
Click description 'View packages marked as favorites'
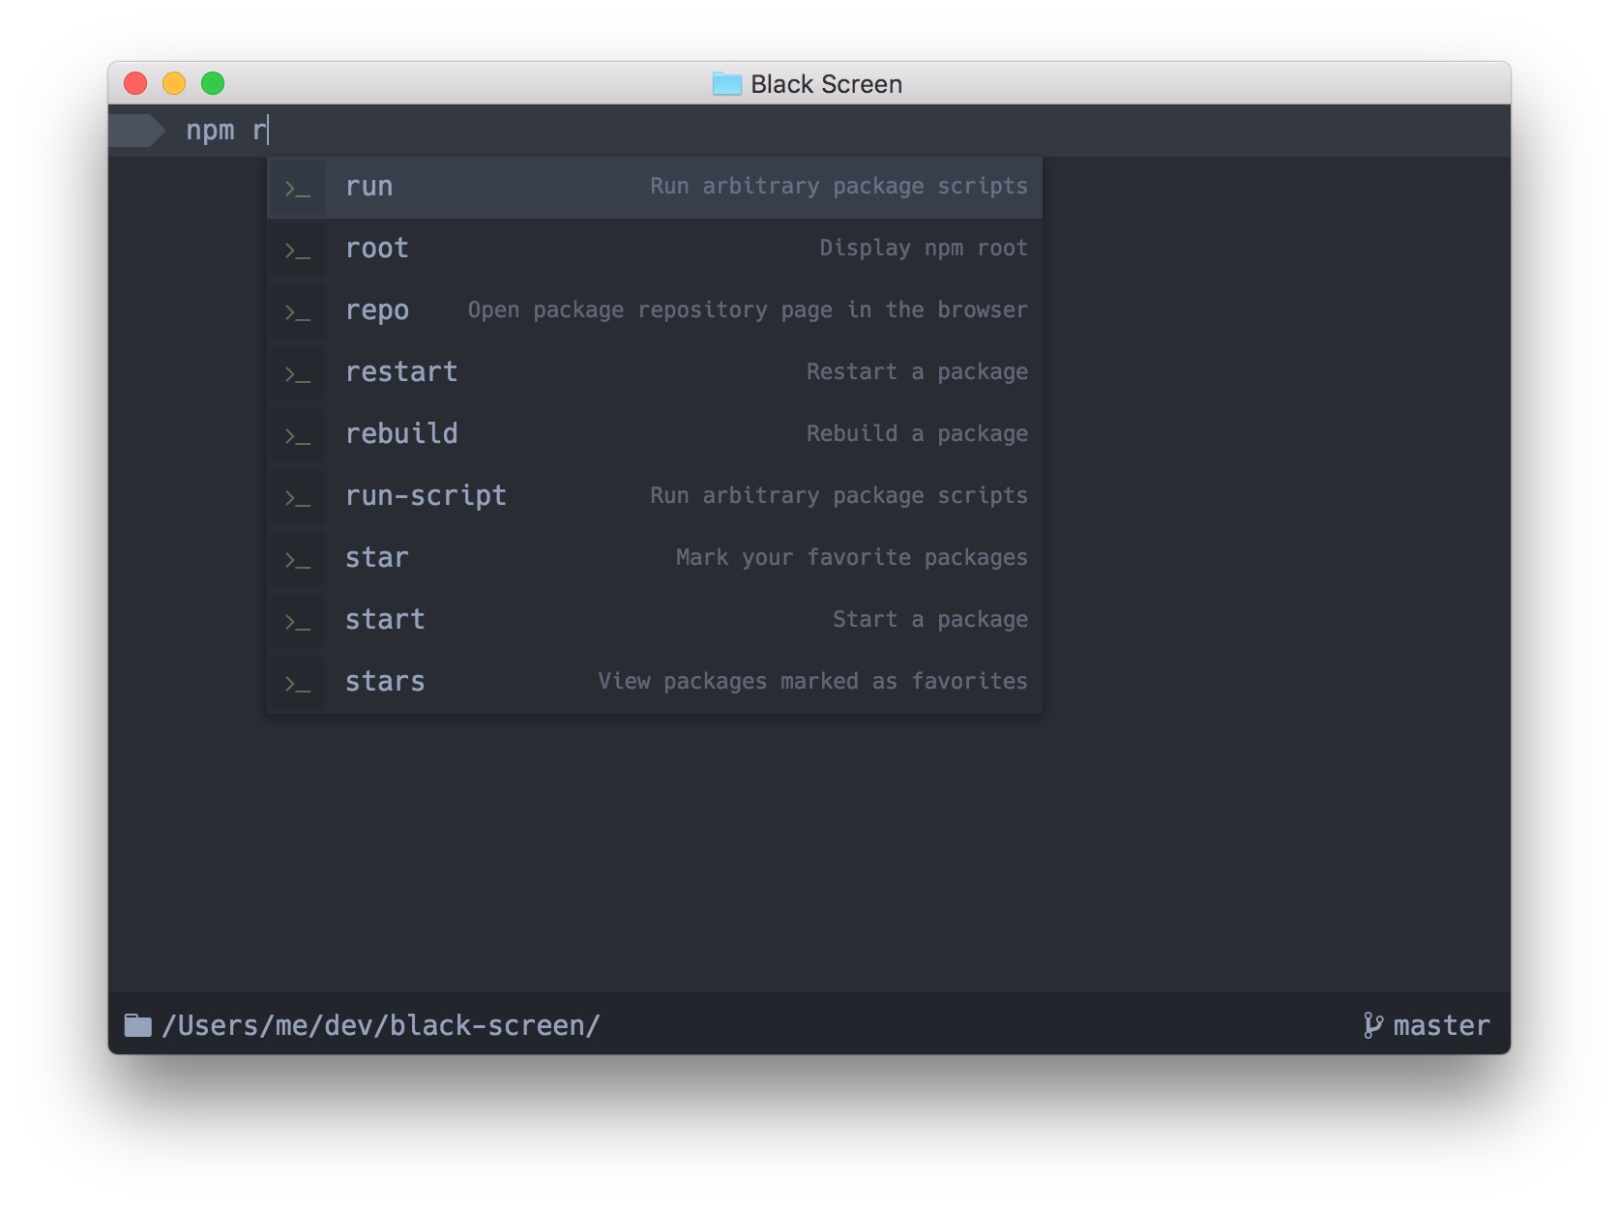(x=812, y=682)
